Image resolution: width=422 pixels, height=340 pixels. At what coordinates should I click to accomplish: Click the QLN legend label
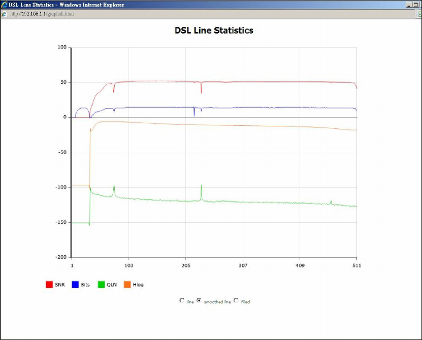click(x=112, y=285)
